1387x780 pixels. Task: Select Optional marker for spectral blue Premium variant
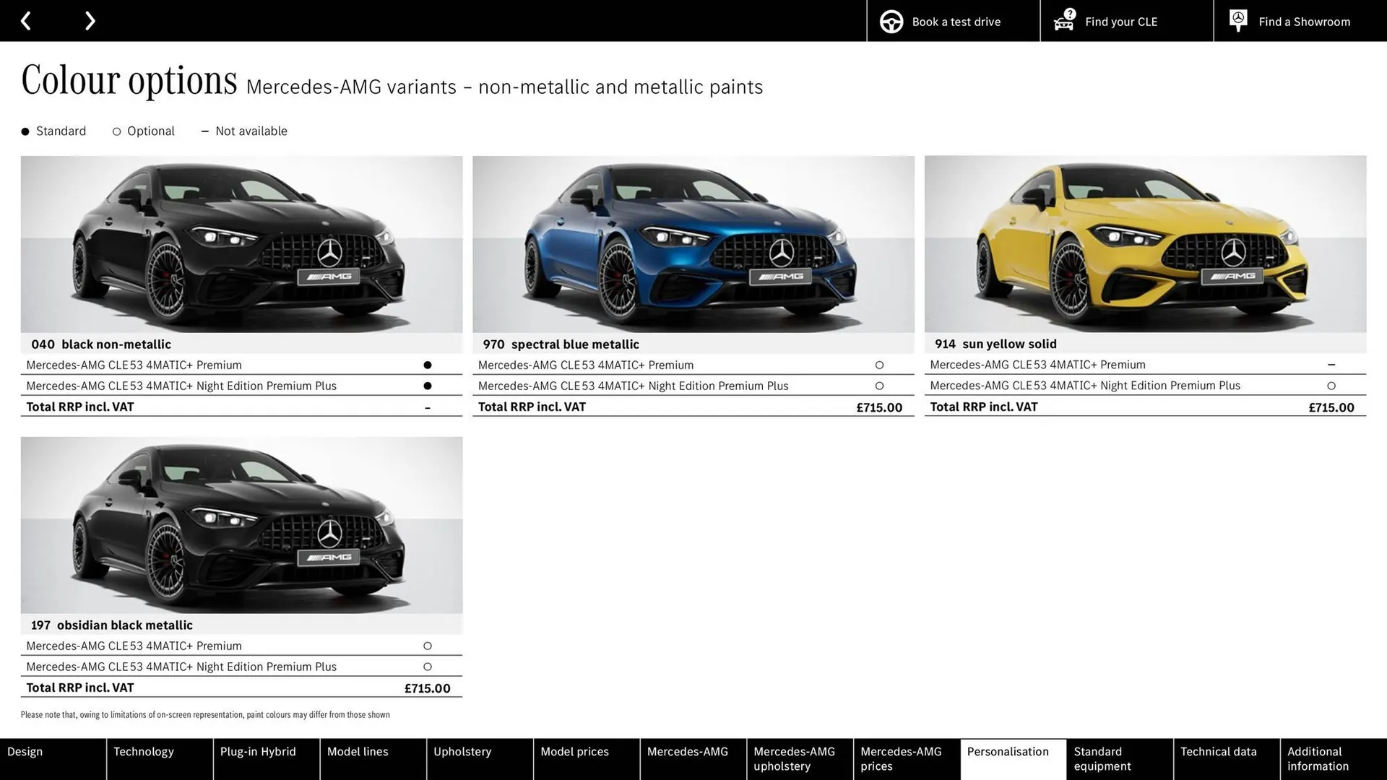click(x=879, y=365)
